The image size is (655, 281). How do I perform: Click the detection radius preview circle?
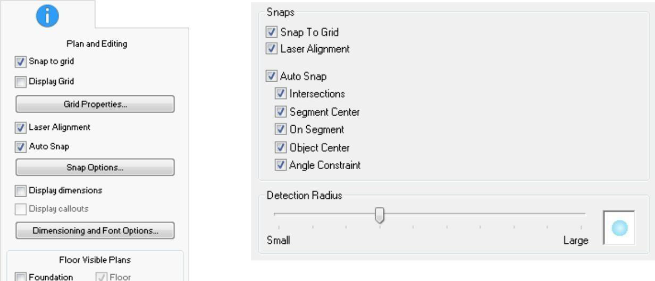(620, 228)
